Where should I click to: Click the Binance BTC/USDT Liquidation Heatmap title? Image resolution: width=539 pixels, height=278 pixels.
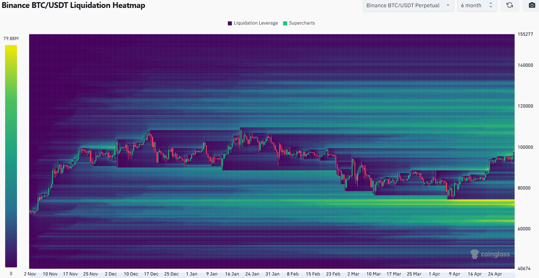point(74,5)
